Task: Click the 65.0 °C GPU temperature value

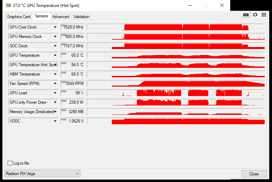Action: tap(73, 55)
